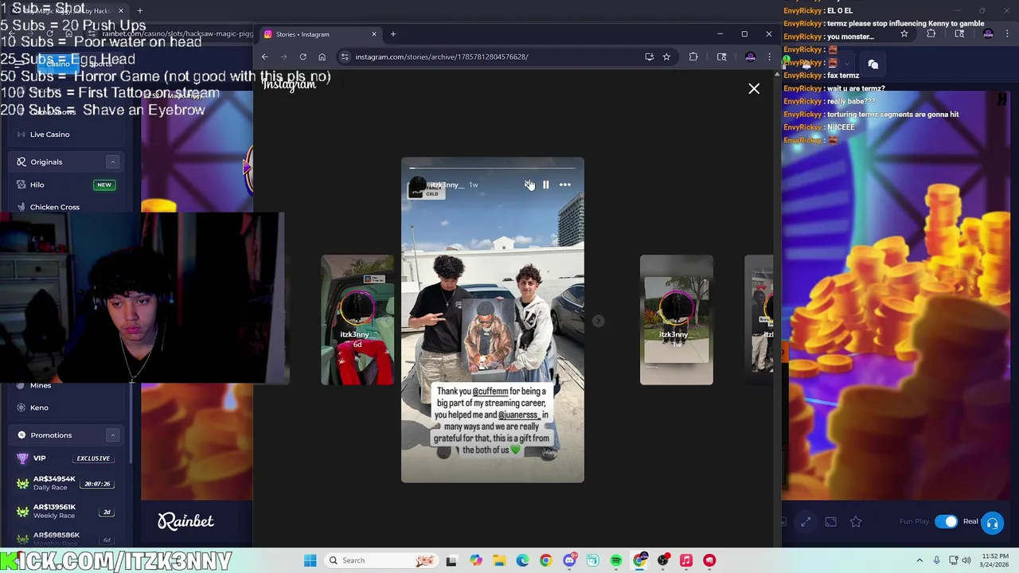Screen dimensions: 1019x573
Task: Open the itzk3nny_ 6d story thumbnail
Action: pos(357,320)
